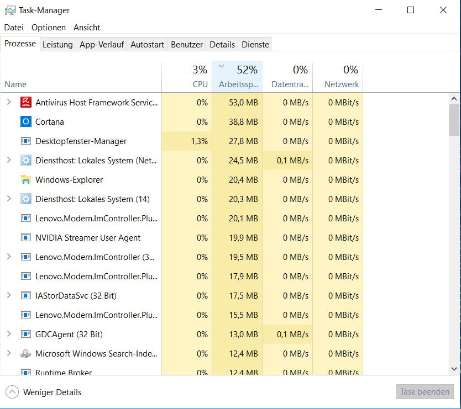The image size is (461, 409).
Task: Minimize the Task-Manager window
Action: pos(379,10)
